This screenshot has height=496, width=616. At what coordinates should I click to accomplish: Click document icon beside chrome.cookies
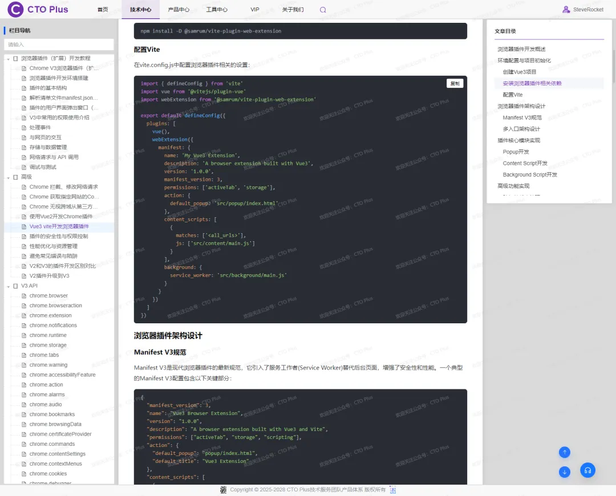tap(24, 474)
